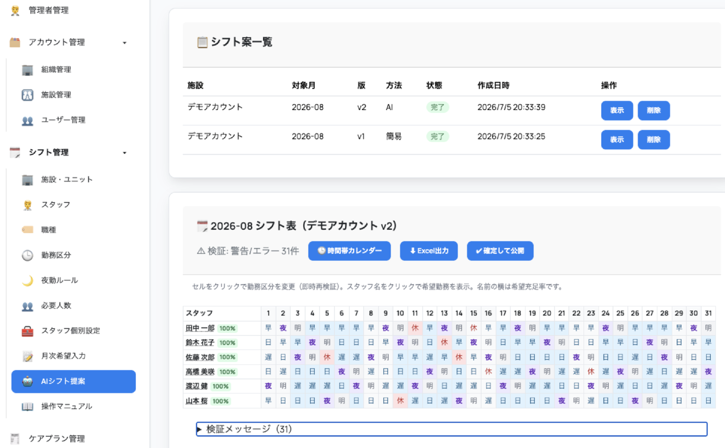Show the v1 簡易 shift plan
Viewport: 725px width, 448px height.
(617, 140)
